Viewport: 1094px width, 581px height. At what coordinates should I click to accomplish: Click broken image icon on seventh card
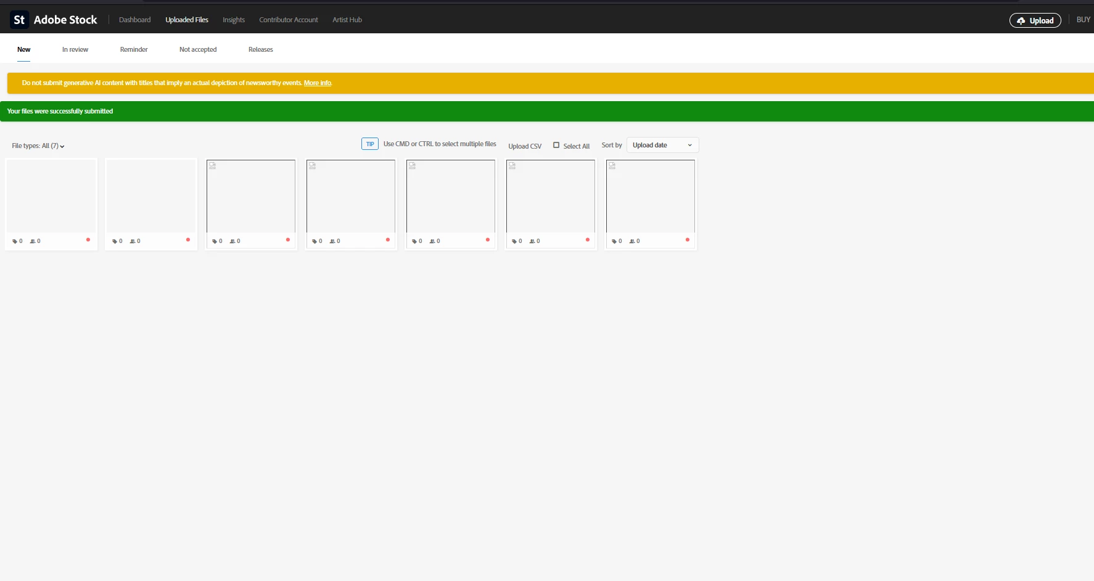tap(612, 165)
